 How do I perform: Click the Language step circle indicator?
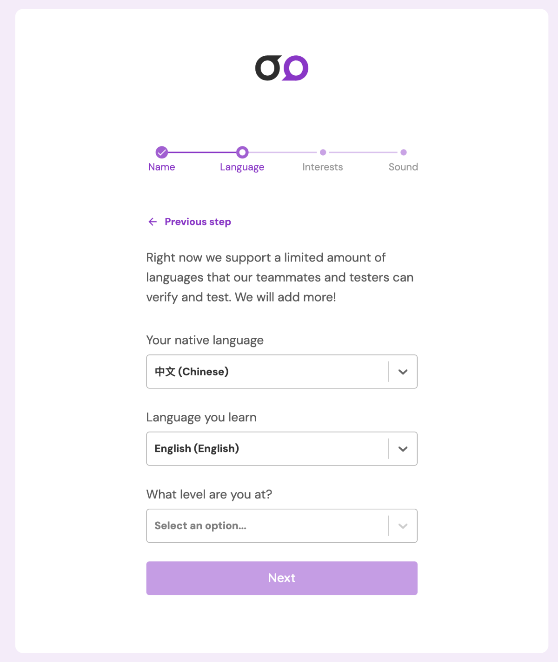242,152
